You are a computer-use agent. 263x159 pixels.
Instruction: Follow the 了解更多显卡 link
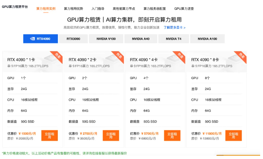(175, 28)
